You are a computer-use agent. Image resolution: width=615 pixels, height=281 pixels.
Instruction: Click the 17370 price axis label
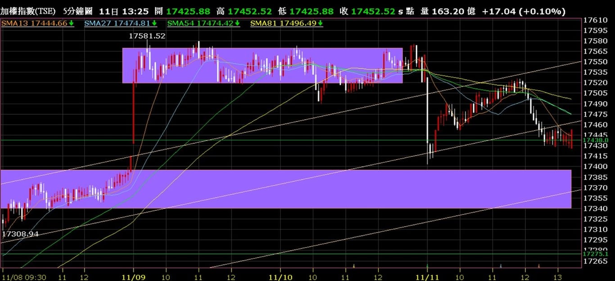(595, 188)
